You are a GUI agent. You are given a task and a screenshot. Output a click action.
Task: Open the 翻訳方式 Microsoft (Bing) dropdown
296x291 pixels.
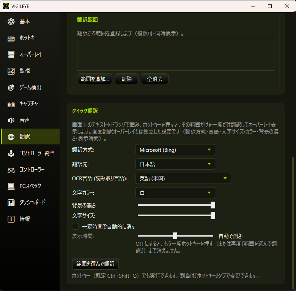click(175, 150)
